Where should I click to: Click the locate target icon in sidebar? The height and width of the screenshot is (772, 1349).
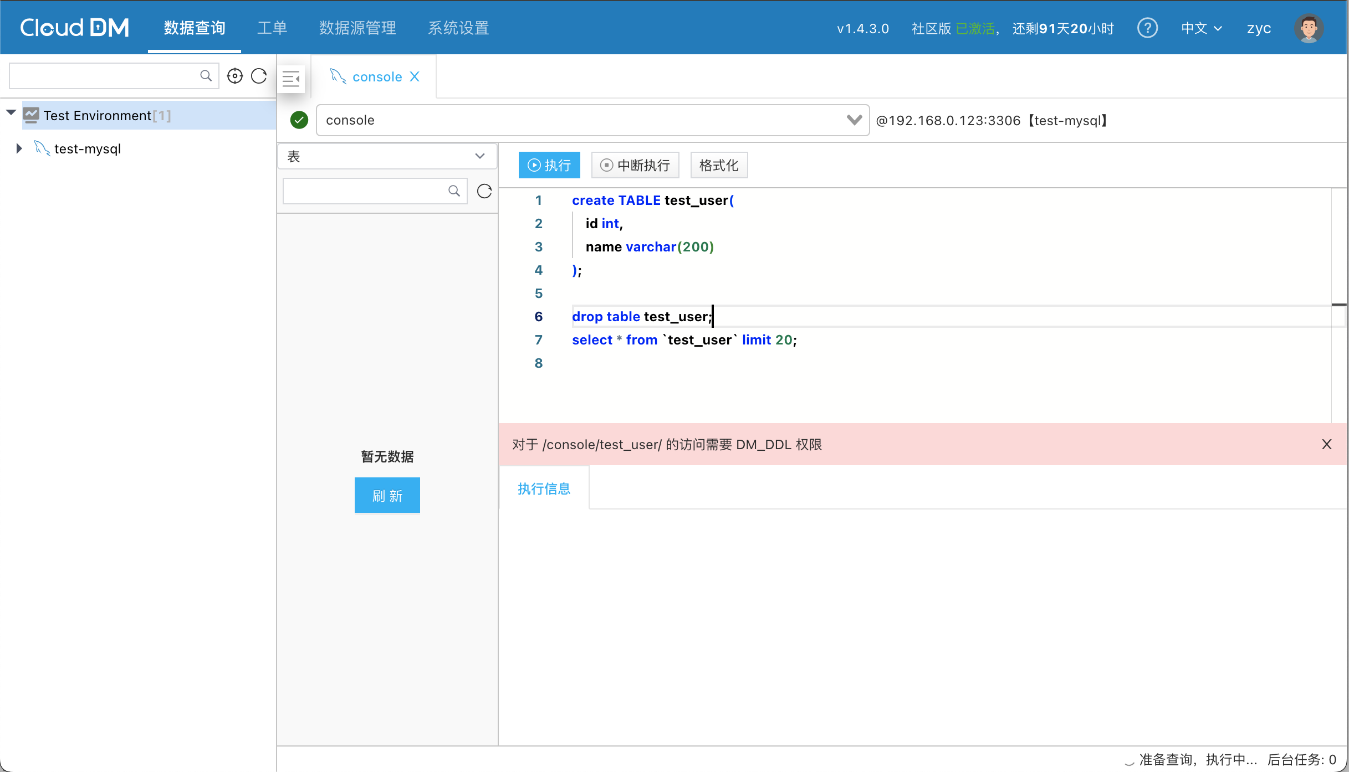pyautogui.click(x=235, y=76)
